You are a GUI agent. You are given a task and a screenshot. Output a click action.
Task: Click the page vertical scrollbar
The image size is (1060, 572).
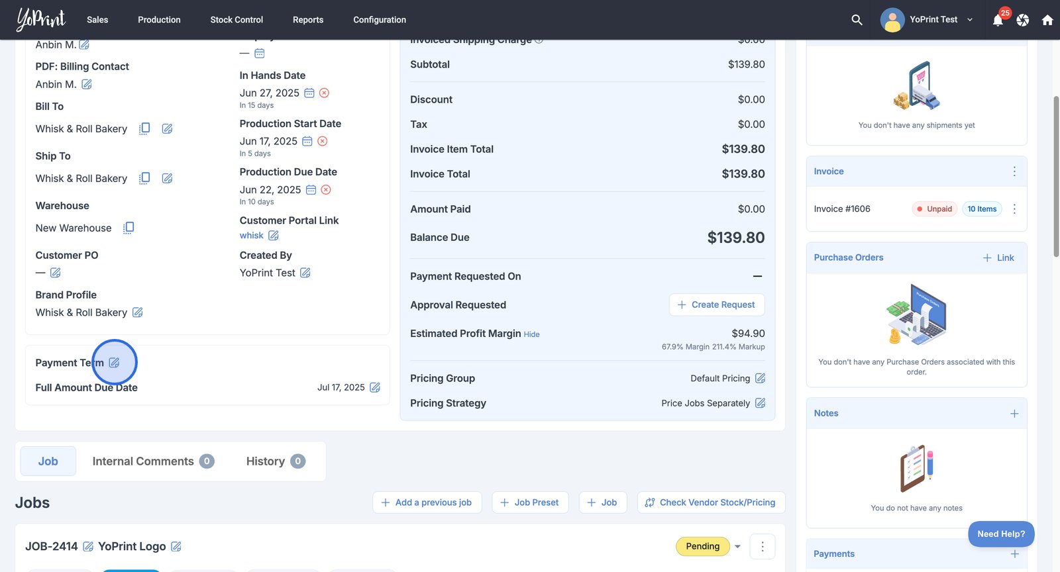[x=1056, y=177]
